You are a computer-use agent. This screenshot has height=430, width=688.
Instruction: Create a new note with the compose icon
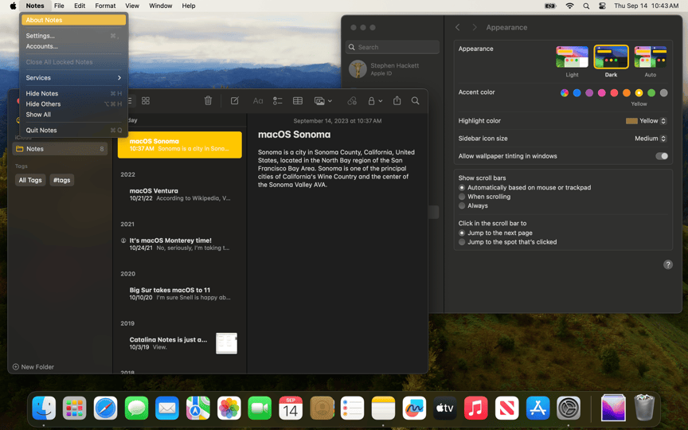[235, 101]
